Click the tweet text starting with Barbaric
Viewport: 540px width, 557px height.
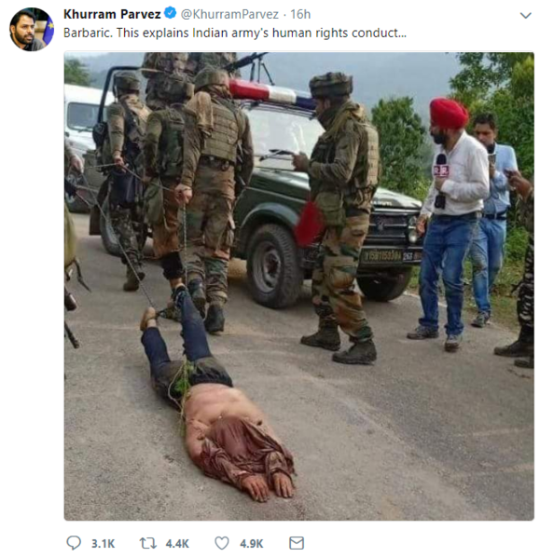[235, 33]
